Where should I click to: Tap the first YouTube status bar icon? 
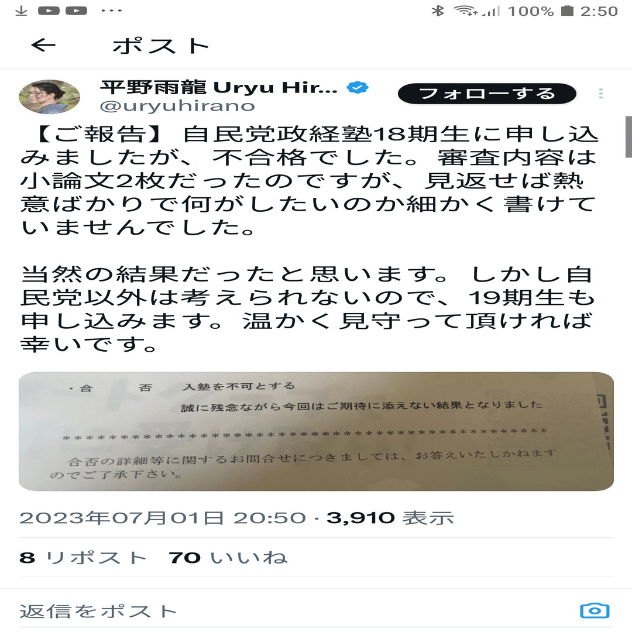point(49,11)
